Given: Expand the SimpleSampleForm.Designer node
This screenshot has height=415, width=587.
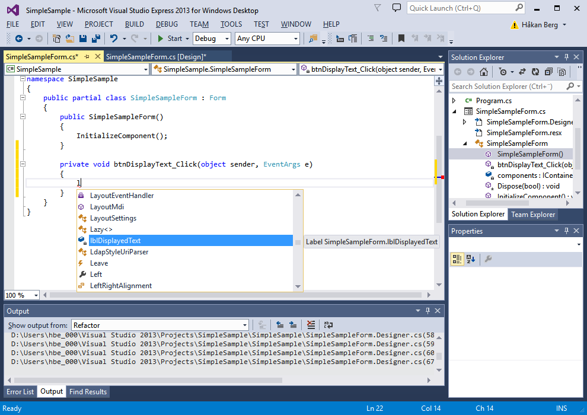Looking at the screenshot, I should coord(465,122).
